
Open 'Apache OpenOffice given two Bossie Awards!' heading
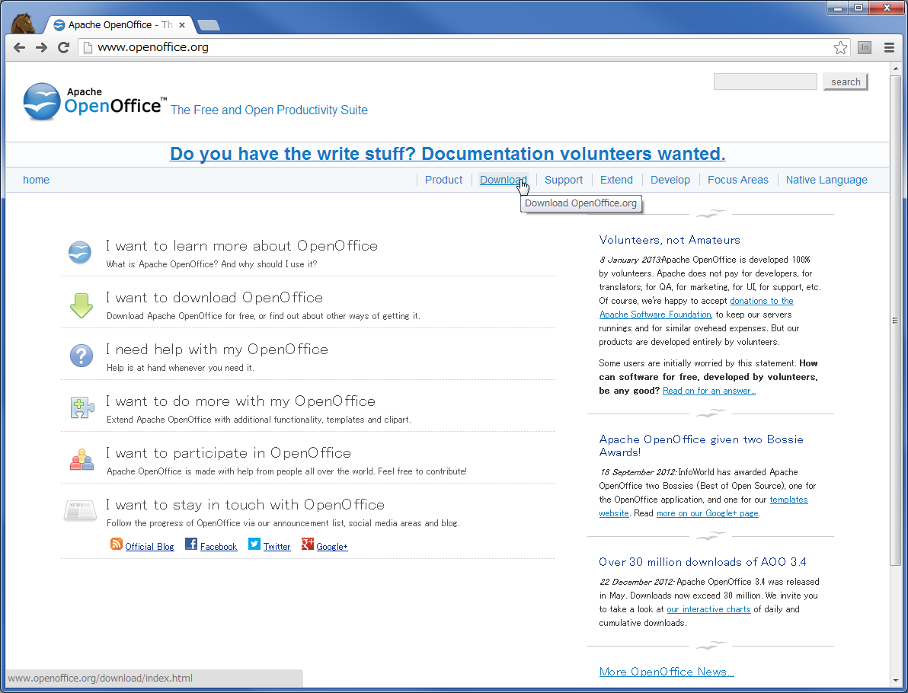(701, 445)
